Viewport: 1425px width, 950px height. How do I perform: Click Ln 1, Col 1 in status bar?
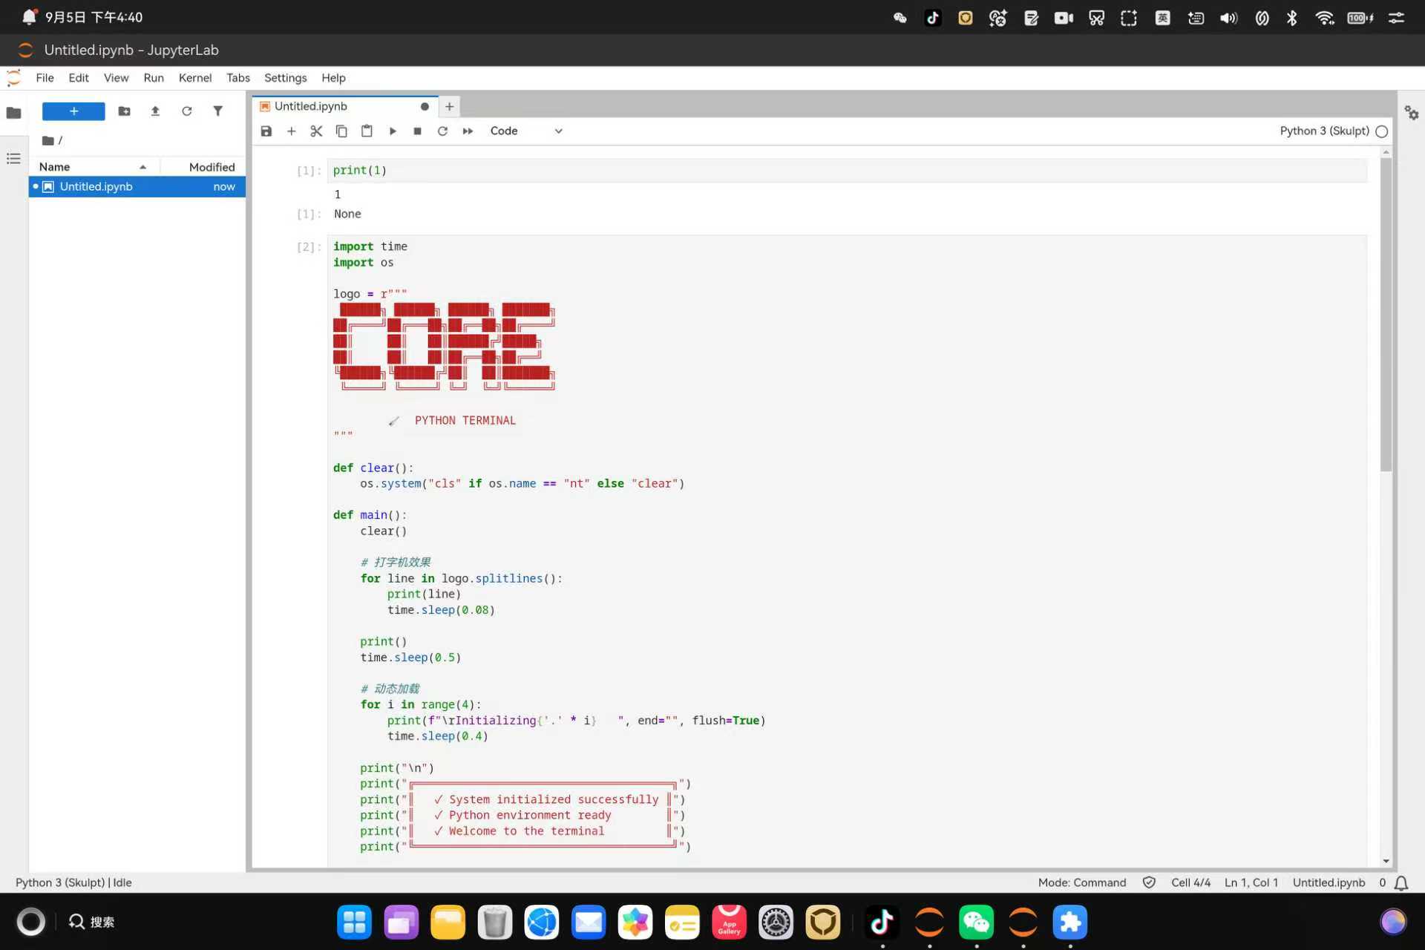1251,882
